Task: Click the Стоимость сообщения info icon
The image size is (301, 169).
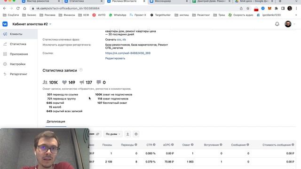Action: tap(293, 145)
